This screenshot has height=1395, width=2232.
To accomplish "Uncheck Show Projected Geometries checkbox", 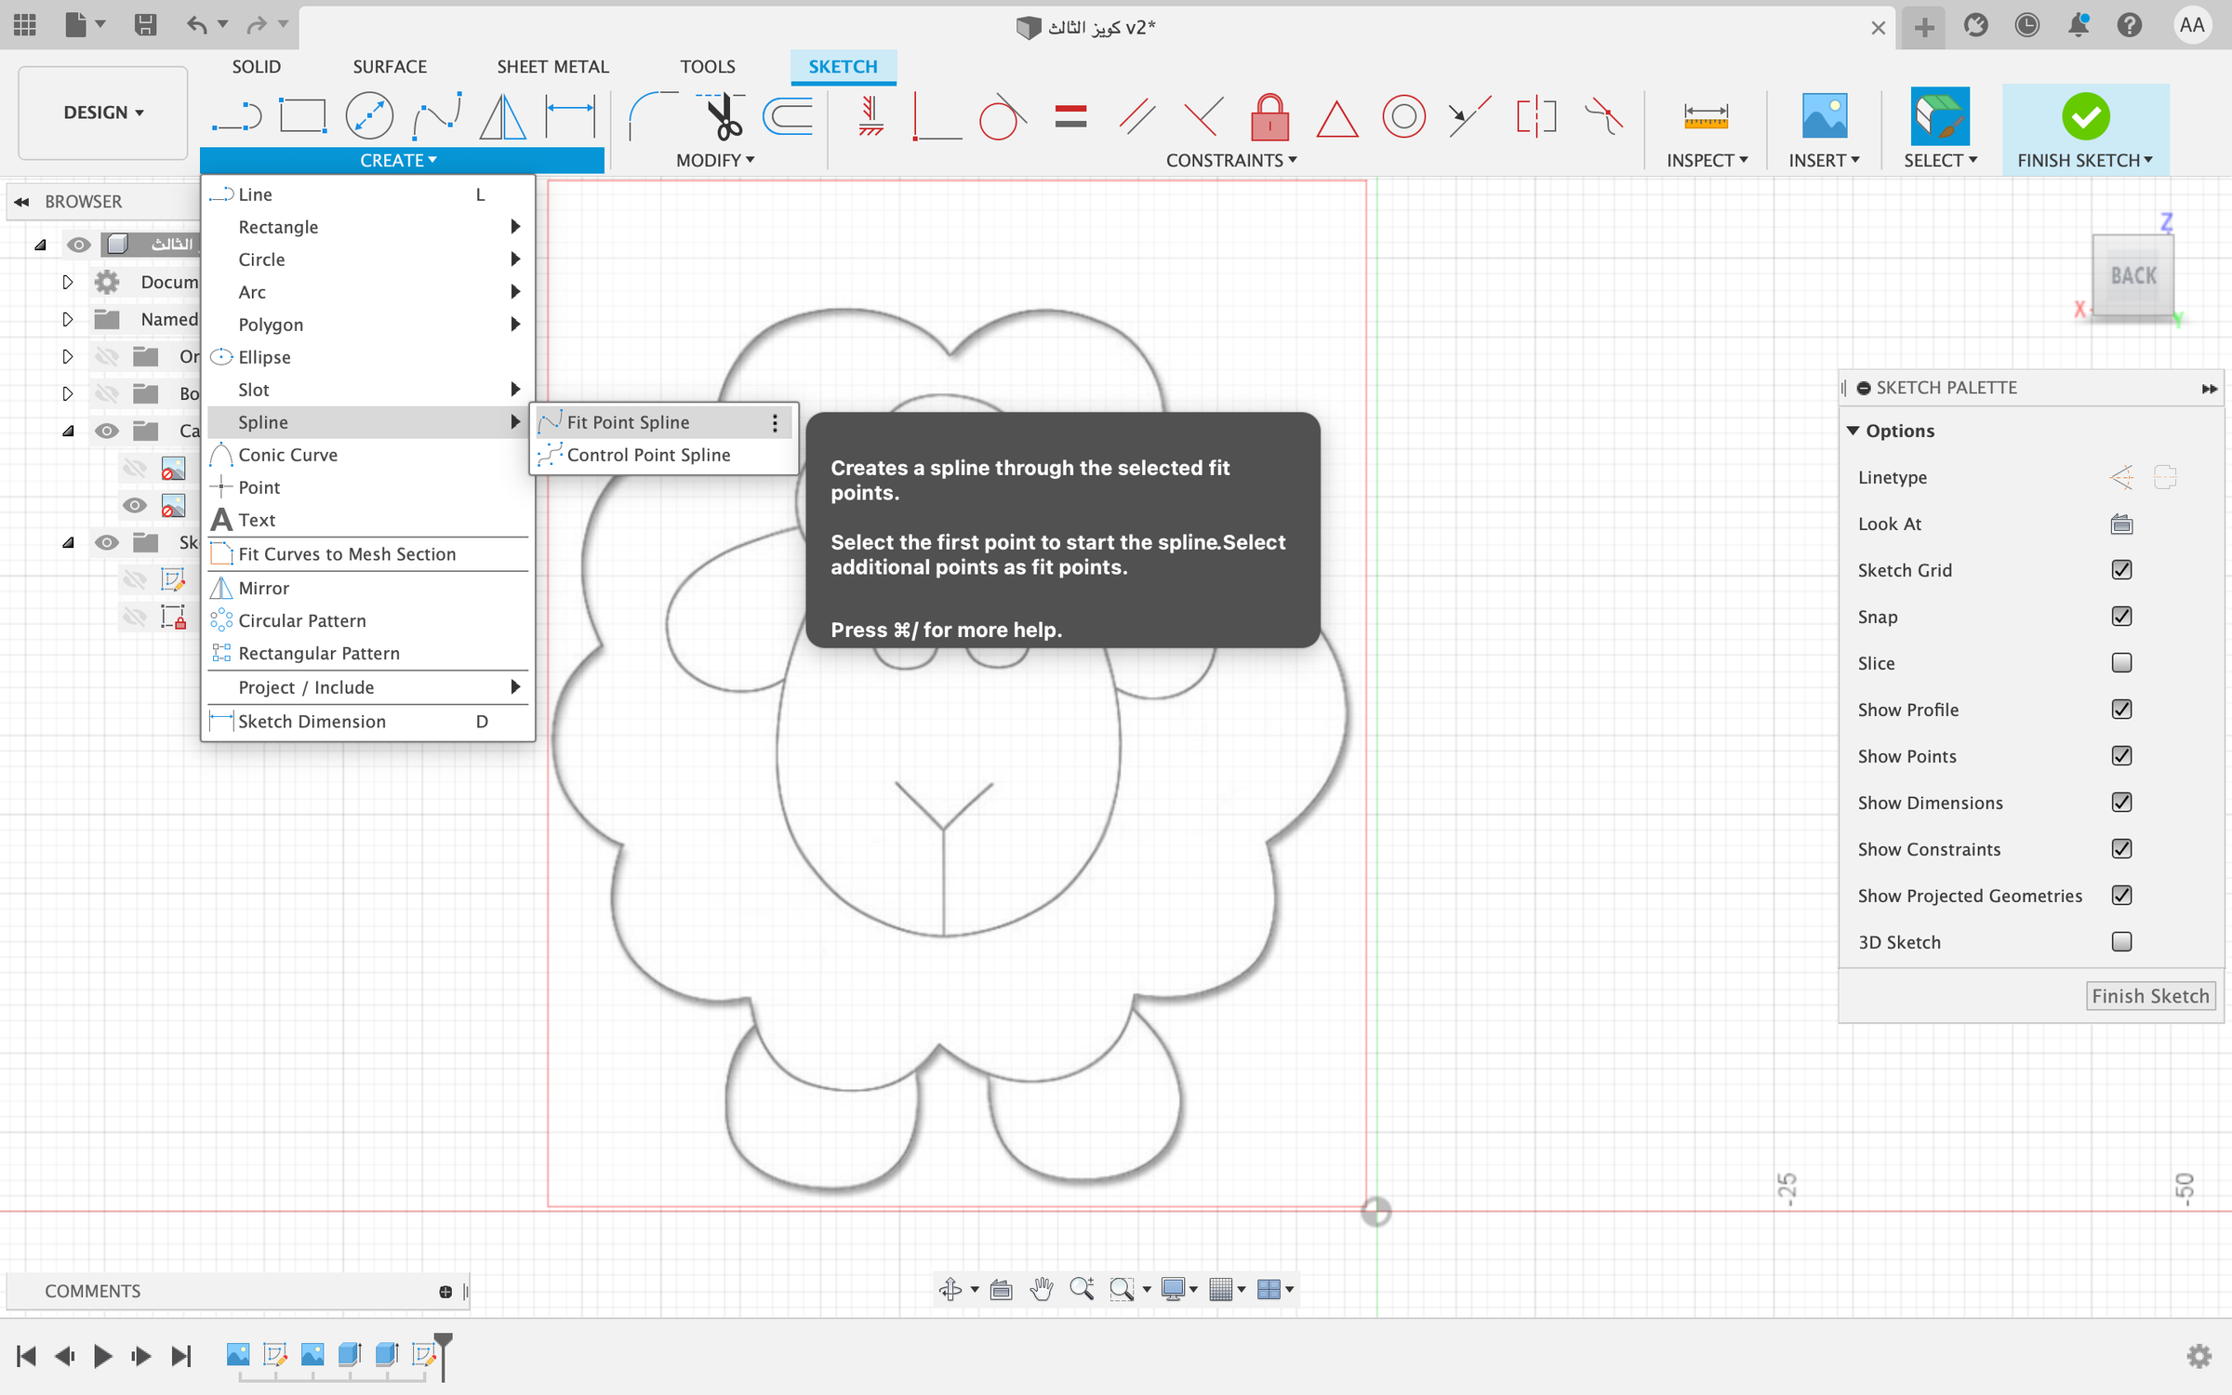I will coord(2121,896).
